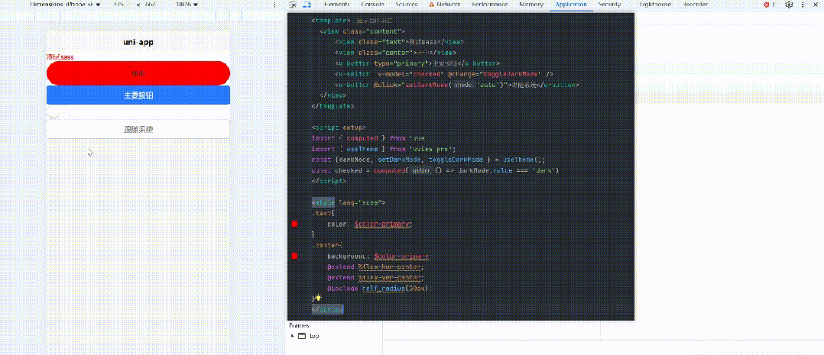
Task: Switch to the Console tab
Action: click(372, 5)
